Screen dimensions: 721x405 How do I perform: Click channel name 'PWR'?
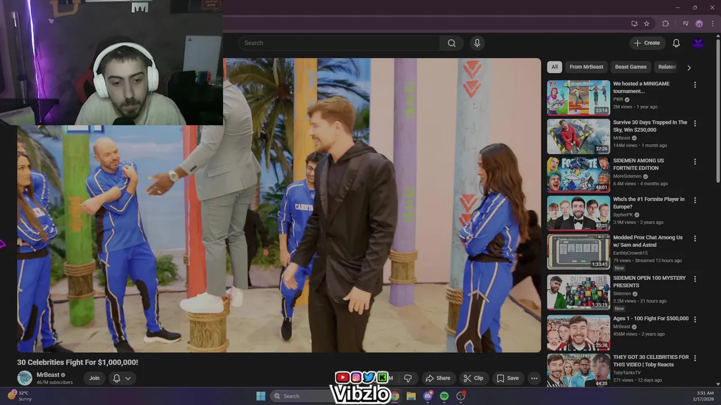[x=618, y=100]
